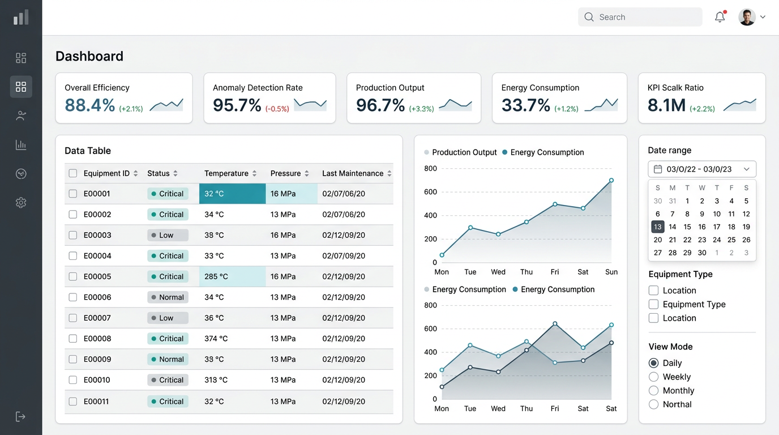
Task: Check the box for row E00006
Action: coord(73,297)
